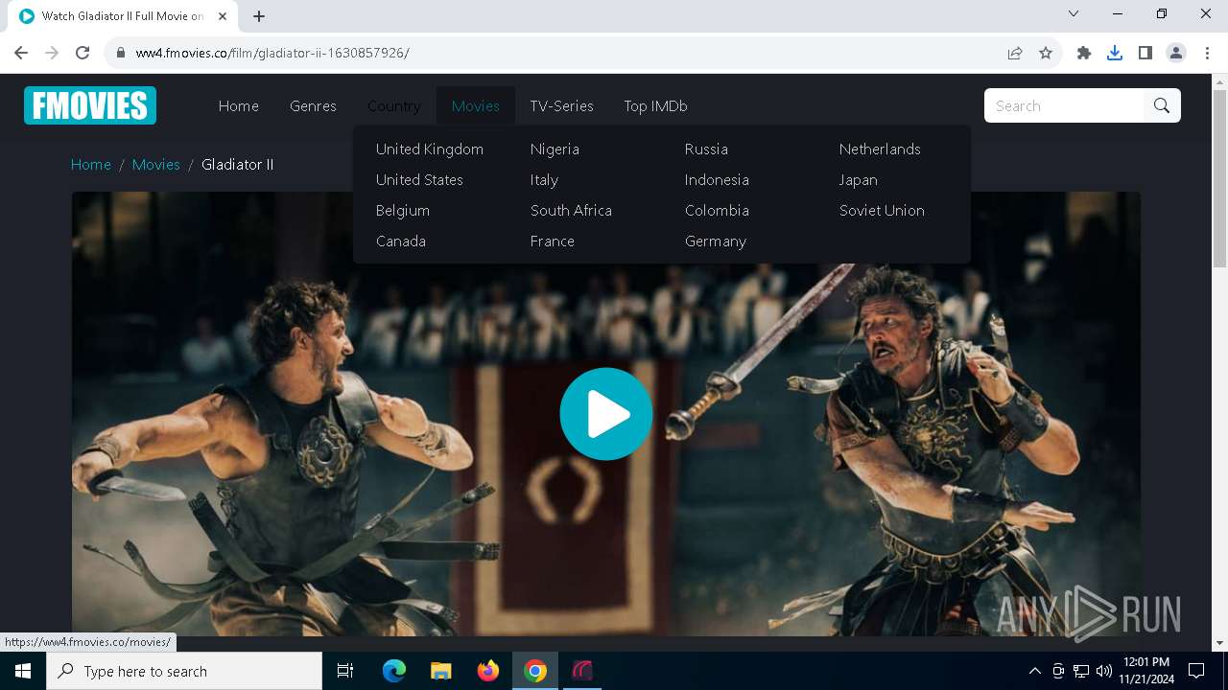
Task: Select South Africa country
Action: coord(571,210)
